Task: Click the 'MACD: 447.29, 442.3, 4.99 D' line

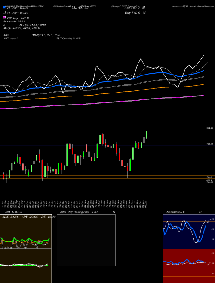Action: point(22,28)
